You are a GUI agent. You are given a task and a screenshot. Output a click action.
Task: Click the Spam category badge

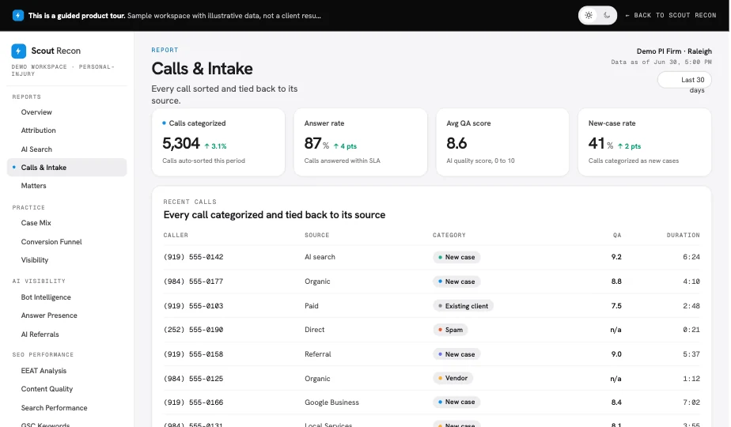450,330
